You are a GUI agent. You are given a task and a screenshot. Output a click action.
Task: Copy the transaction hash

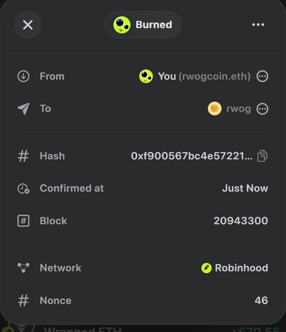[262, 156]
